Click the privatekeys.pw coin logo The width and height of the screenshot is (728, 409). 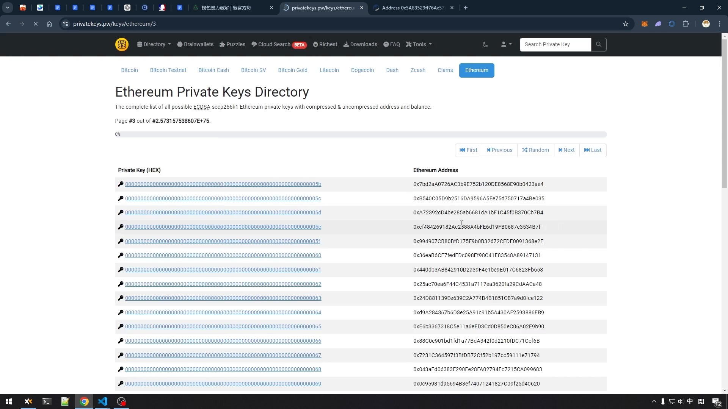122,45
